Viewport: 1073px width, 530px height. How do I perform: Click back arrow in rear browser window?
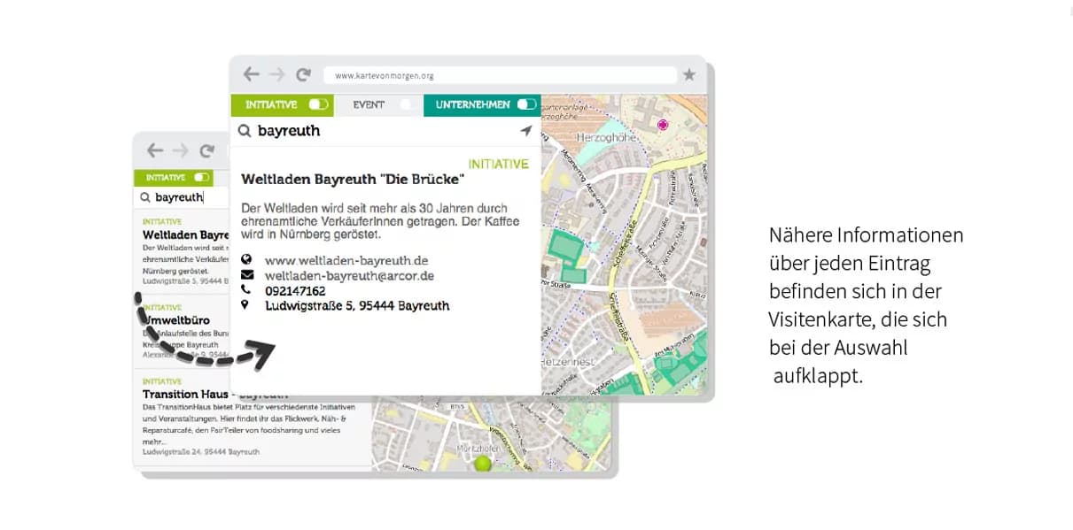155,150
